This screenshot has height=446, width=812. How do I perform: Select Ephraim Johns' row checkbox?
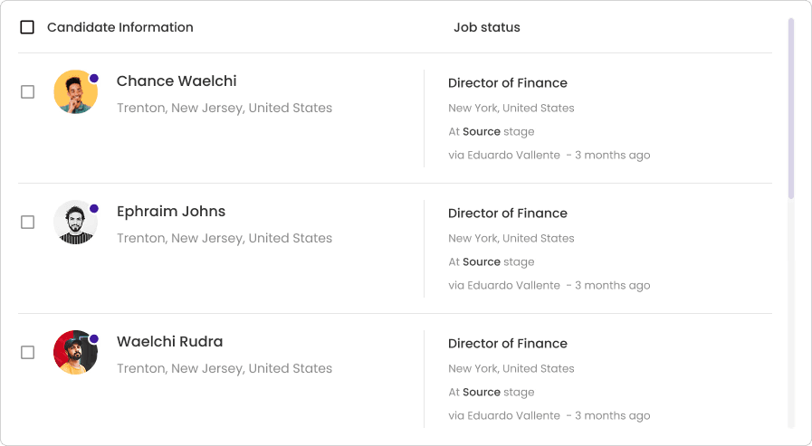[x=28, y=222]
